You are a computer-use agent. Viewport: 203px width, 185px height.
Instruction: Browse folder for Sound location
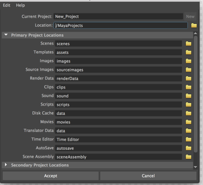coord(188,96)
